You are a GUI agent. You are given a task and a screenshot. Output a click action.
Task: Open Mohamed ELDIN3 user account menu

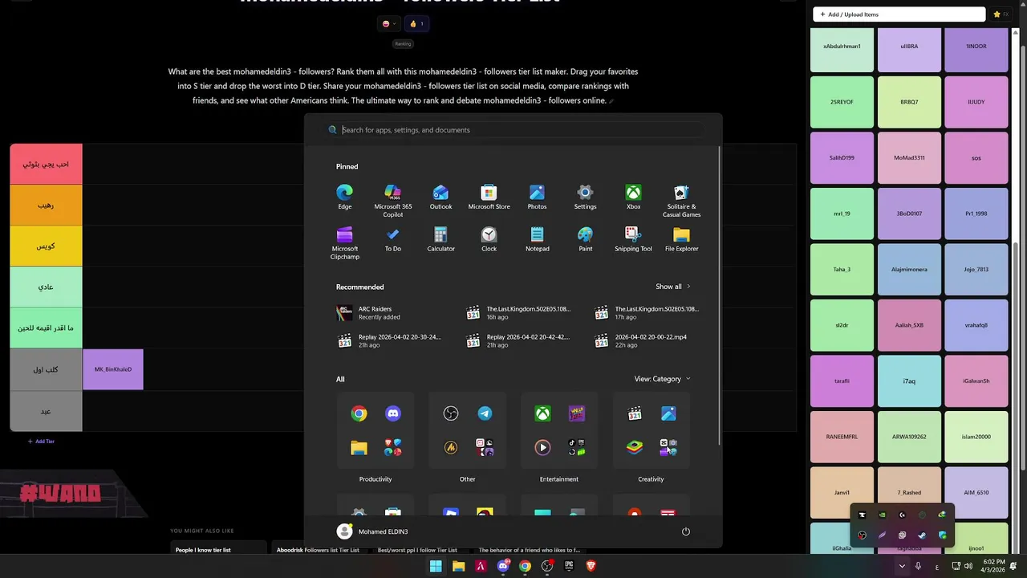(x=373, y=531)
